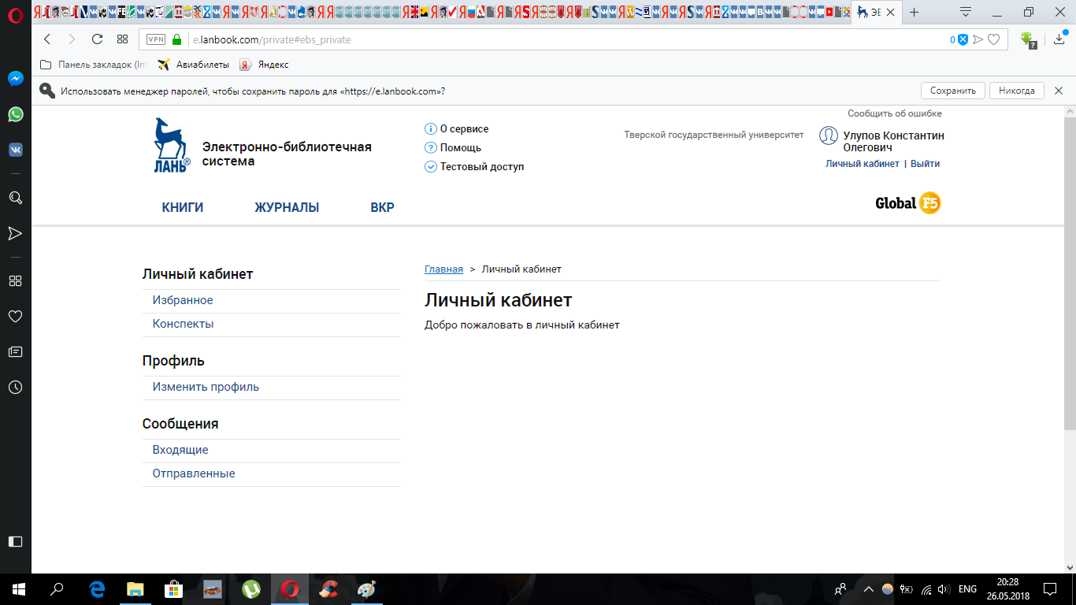Open Messenger in Opera sidebar

coord(15,79)
